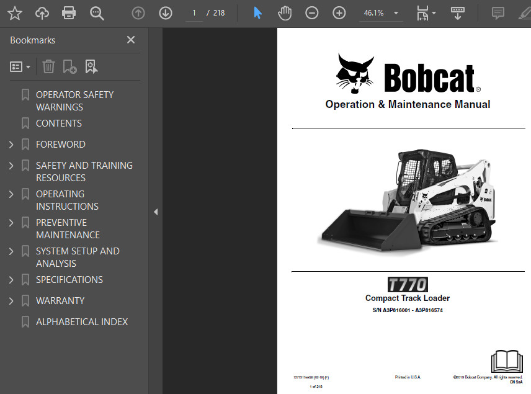Go to PREVENTIVE MAINTENANCE section

point(68,229)
